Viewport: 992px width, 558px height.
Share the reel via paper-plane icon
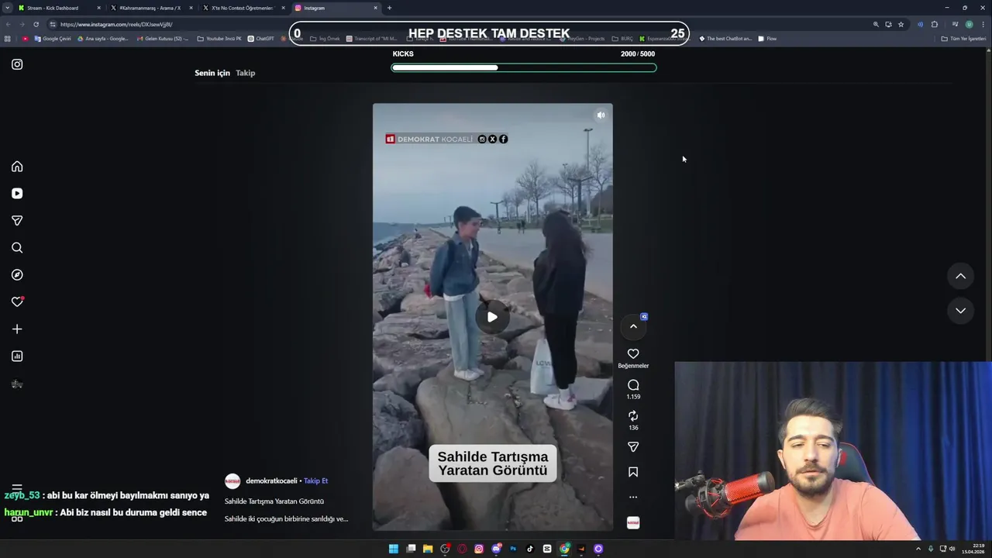tap(633, 447)
